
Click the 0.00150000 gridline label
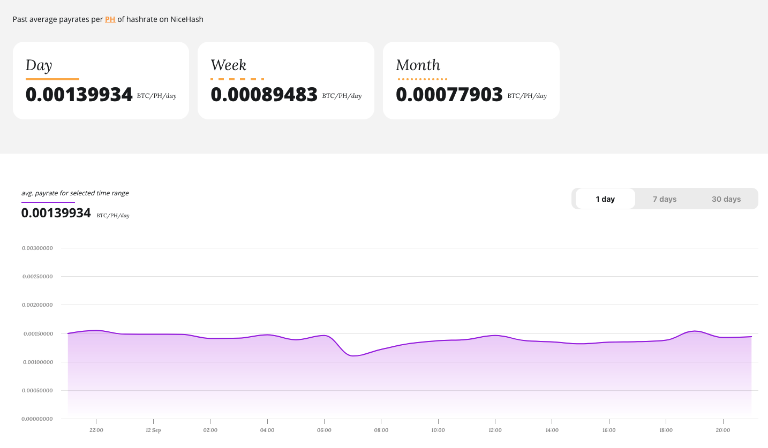37,333
